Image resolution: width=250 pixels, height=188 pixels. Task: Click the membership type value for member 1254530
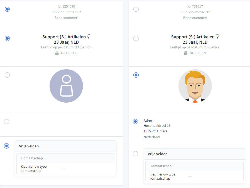coord(62,169)
